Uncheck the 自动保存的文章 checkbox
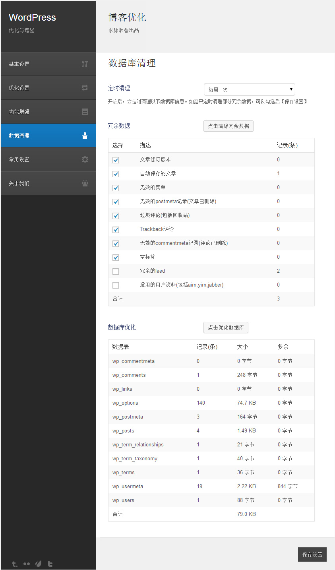The image size is (335, 570). click(116, 174)
